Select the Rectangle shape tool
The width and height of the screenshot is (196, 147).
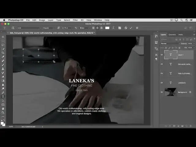click(x=3, y=105)
